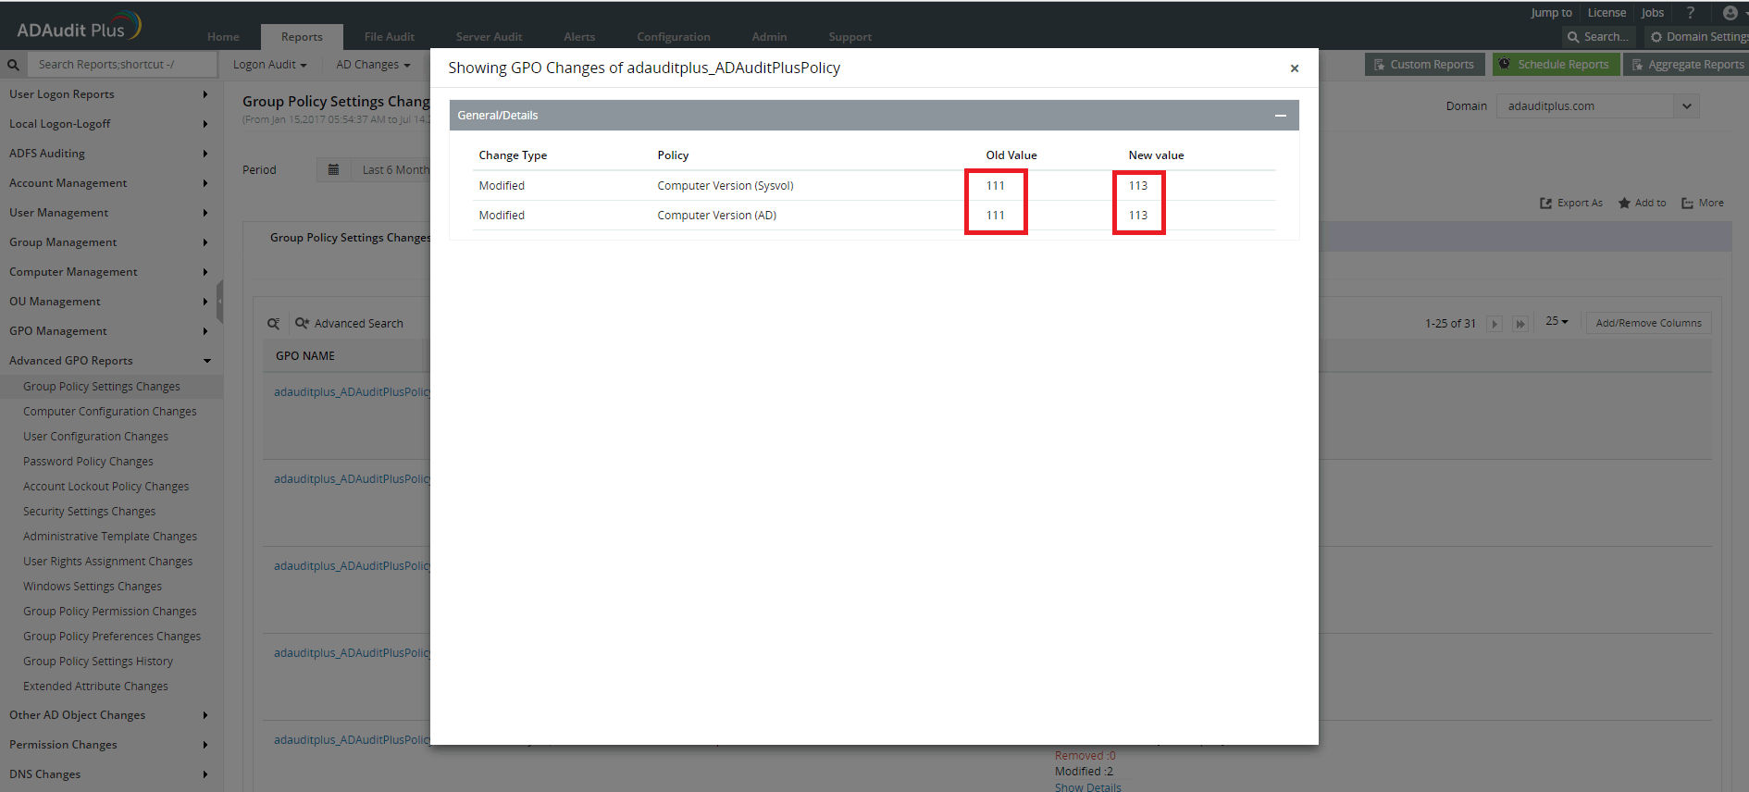This screenshot has height=792, width=1749.
Task: Open Custom Reports
Action: point(1425,65)
